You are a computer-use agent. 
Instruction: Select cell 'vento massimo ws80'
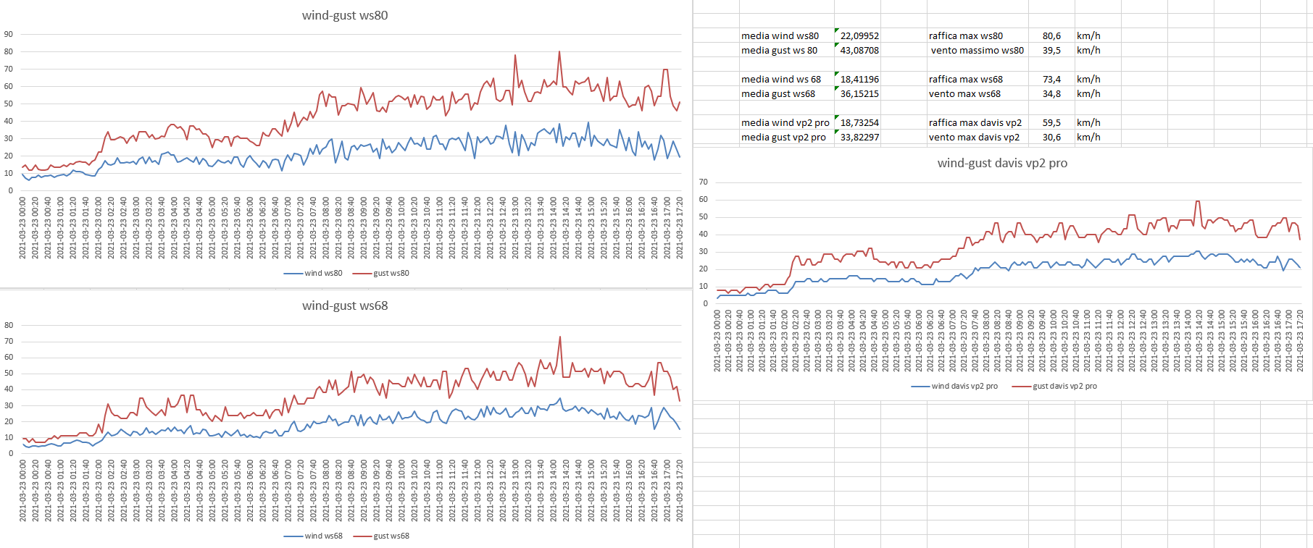pyautogui.click(x=978, y=50)
